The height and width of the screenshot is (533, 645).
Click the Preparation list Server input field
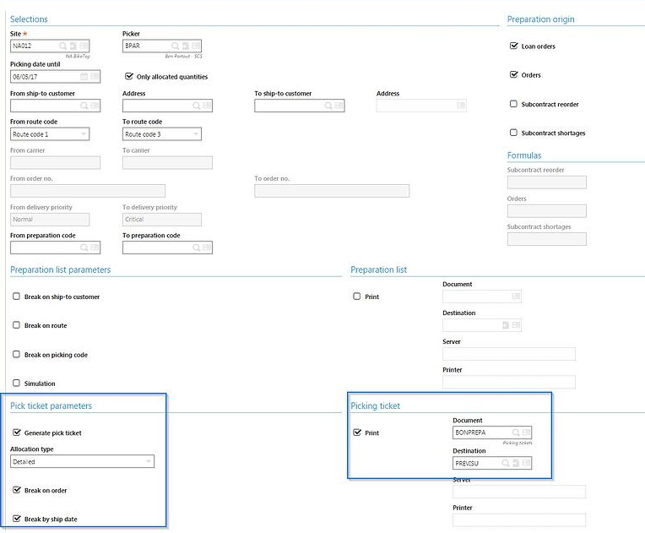(x=508, y=354)
